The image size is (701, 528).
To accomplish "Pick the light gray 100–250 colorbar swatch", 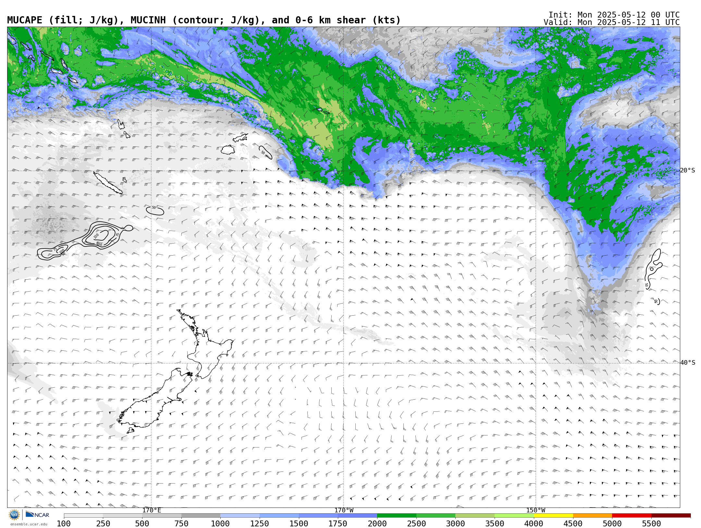I will (x=83, y=516).
